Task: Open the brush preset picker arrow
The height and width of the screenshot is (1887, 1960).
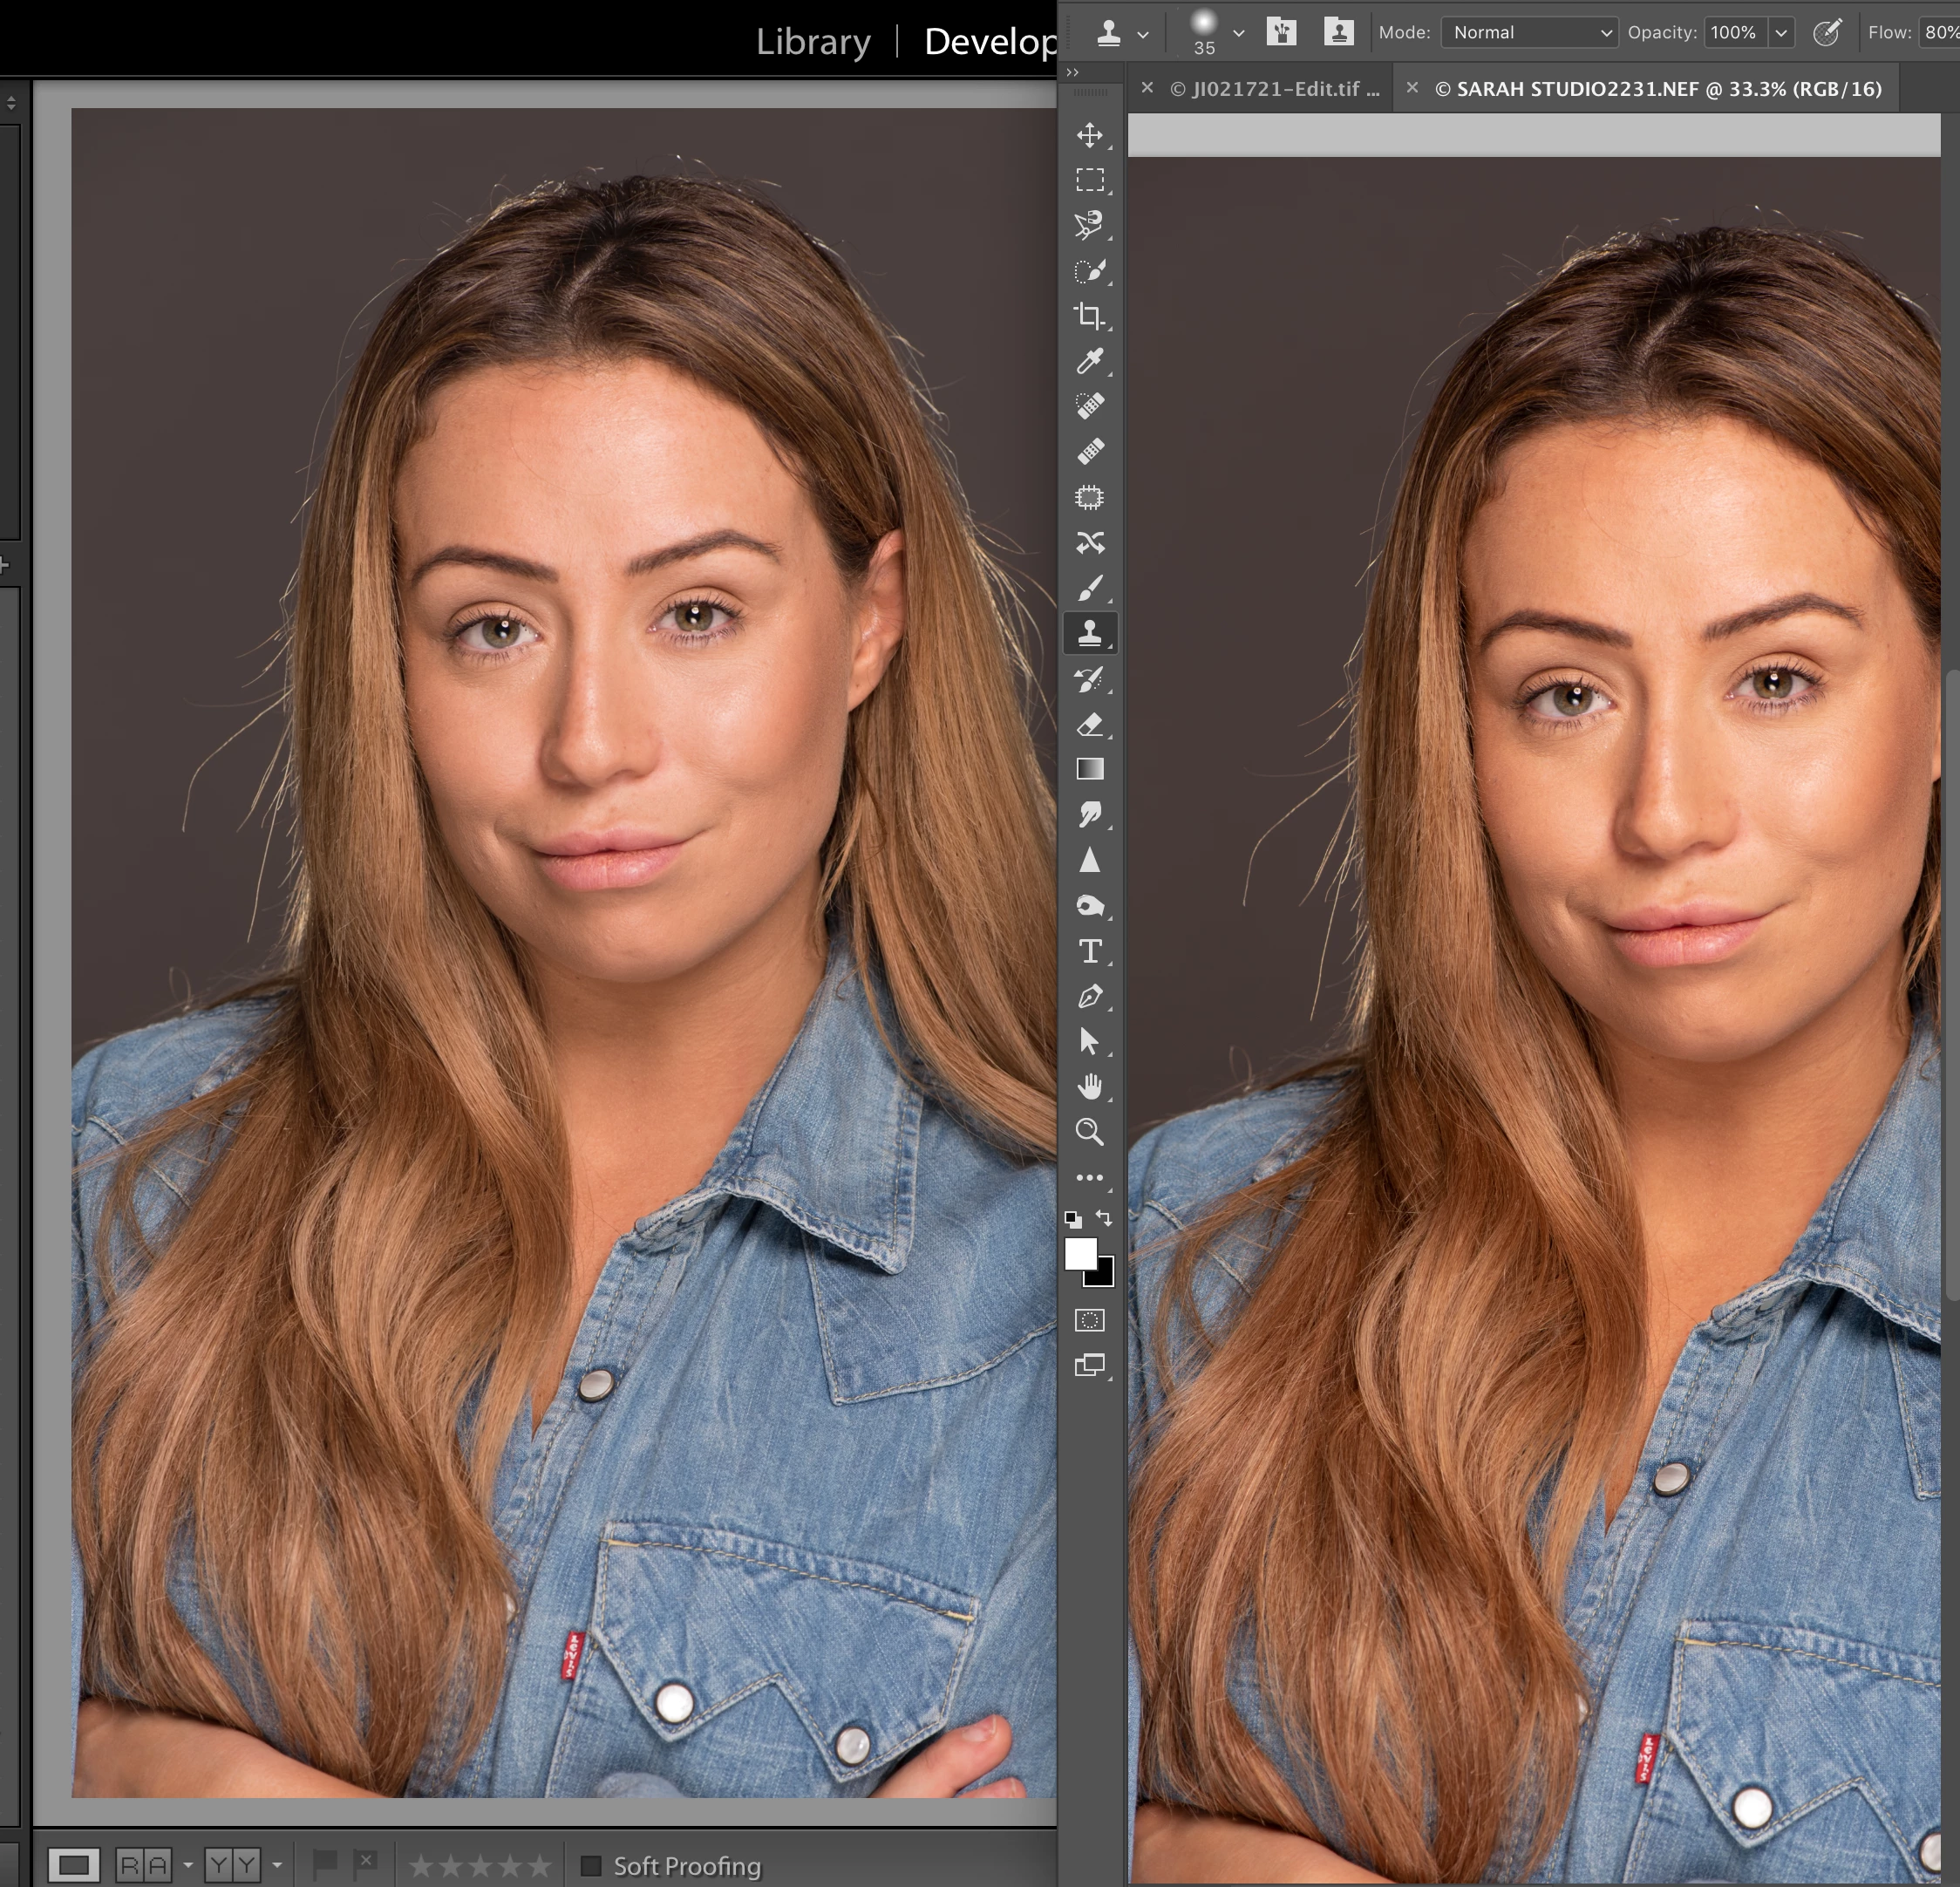Action: point(1238,32)
